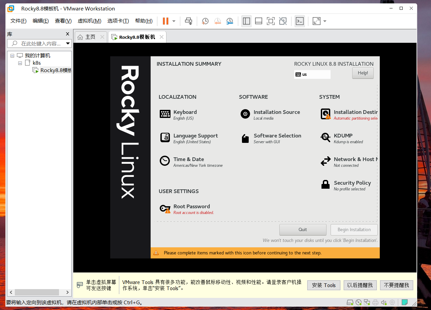Click the Help! button
Screen dimensions: 431x310
pos(363,73)
